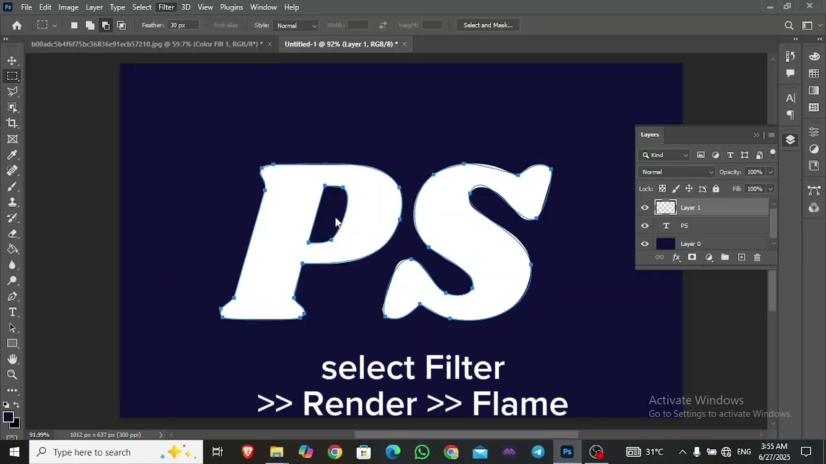This screenshot has width=826, height=464.
Task: Hide Layer 0 using its eye icon
Action: pos(645,244)
